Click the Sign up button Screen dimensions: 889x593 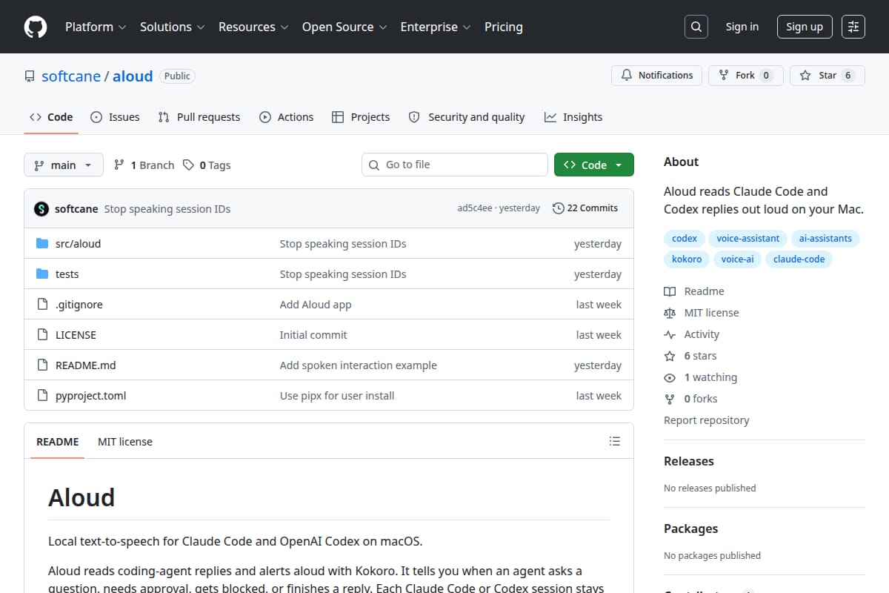point(805,27)
